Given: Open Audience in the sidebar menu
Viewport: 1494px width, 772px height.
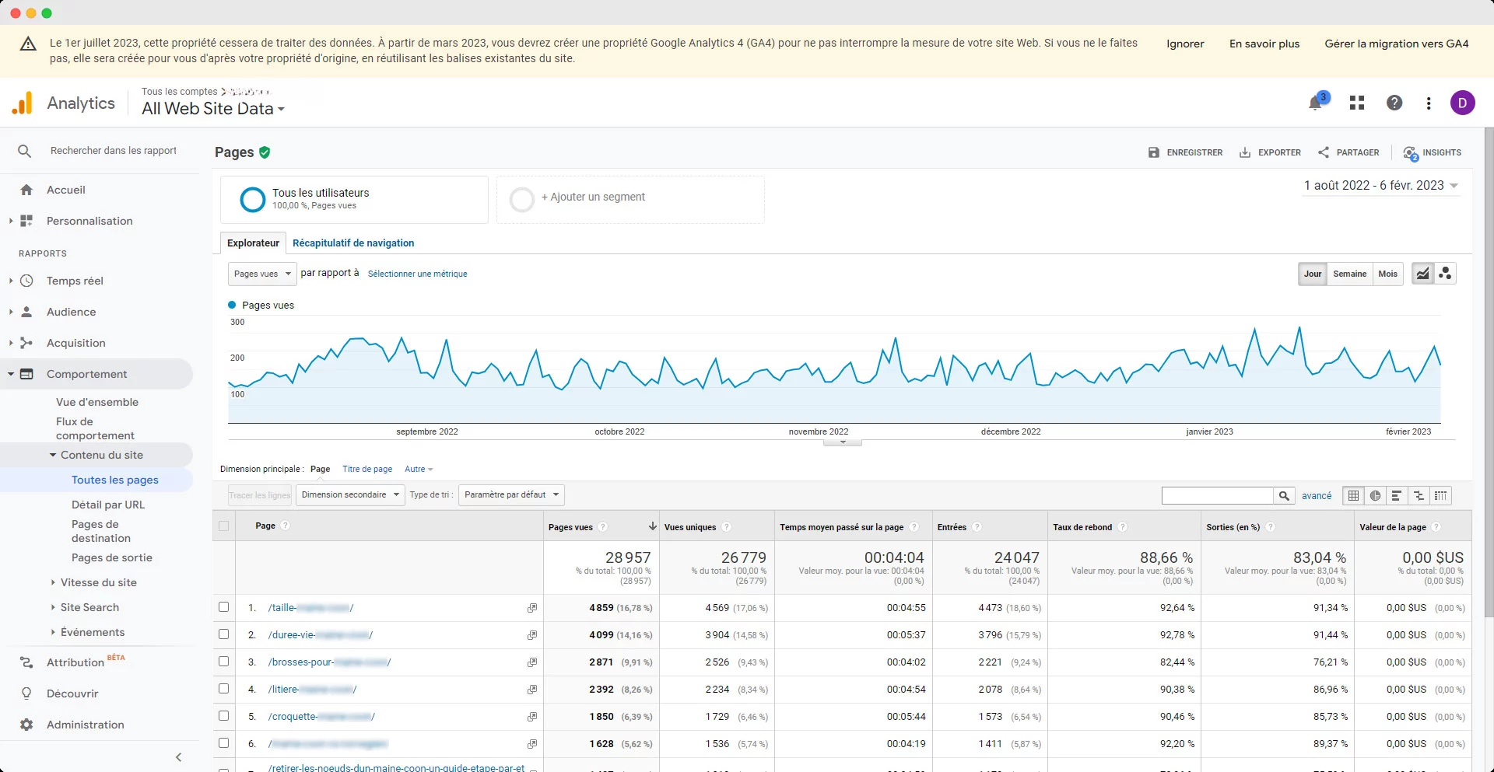Looking at the screenshot, I should [71, 312].
